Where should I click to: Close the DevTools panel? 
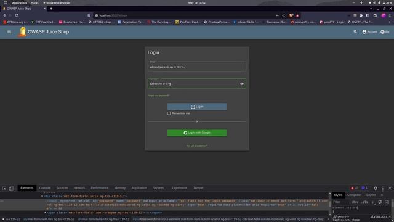390,188
